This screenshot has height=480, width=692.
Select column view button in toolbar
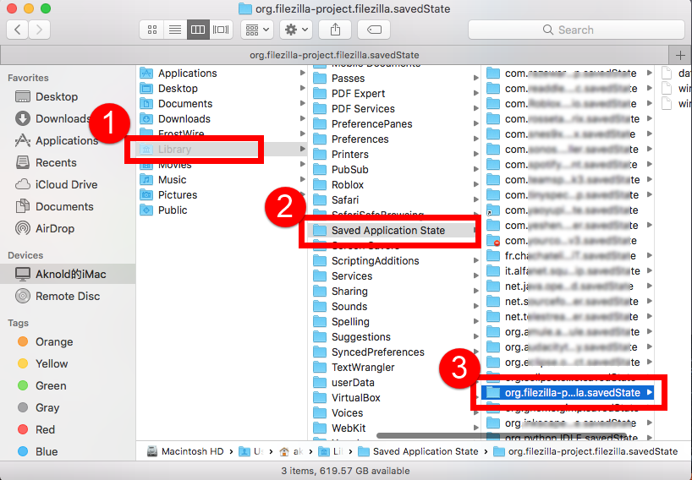click(198, 30)
